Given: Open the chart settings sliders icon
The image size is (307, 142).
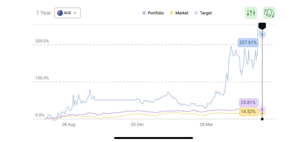Looking at the screenshot, I should [251, 13].
